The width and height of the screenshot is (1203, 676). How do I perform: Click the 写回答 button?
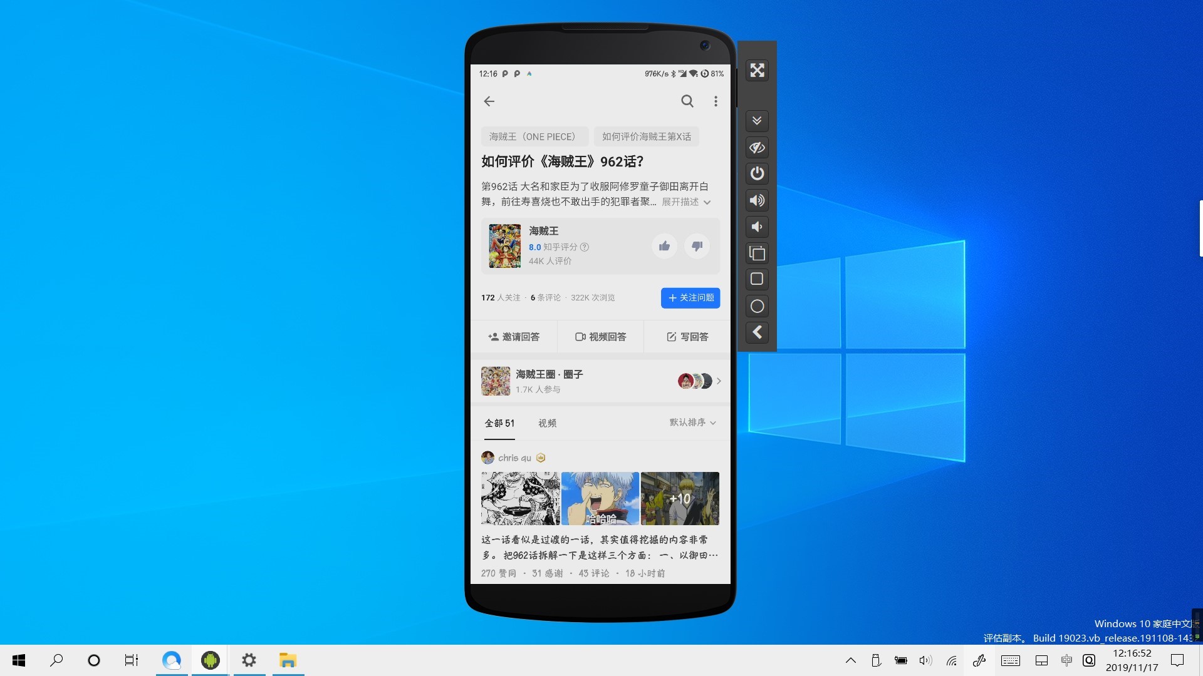point(687,337)
